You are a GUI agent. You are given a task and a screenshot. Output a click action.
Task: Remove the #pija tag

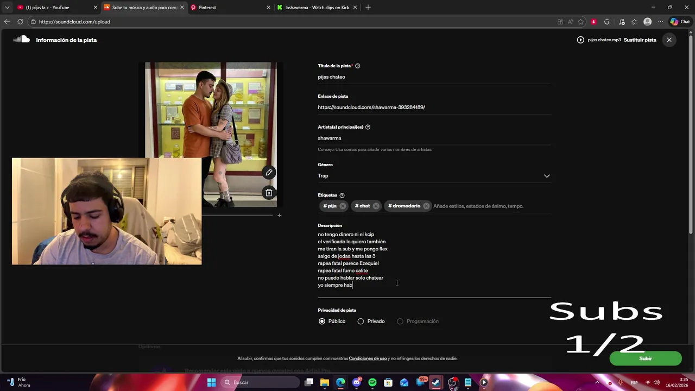(x=343, y=206)
